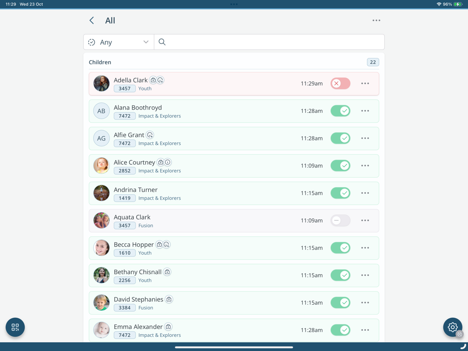Tap code 2852 under Alice Courtney
Viewport: 468px width, 351px height.
[x=124, y=171]
